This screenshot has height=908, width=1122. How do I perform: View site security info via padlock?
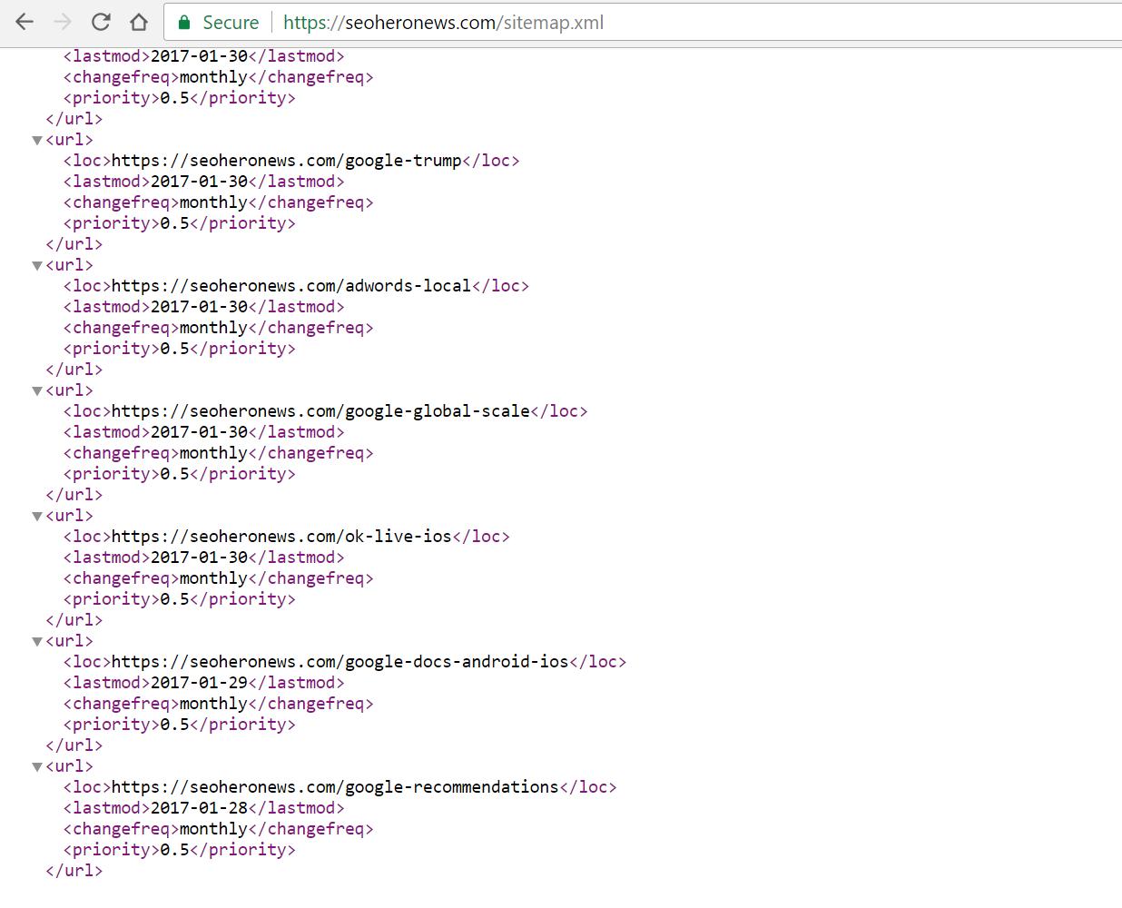click(184, 23)
